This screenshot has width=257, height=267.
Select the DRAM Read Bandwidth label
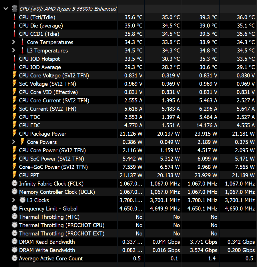pos(47,242)
